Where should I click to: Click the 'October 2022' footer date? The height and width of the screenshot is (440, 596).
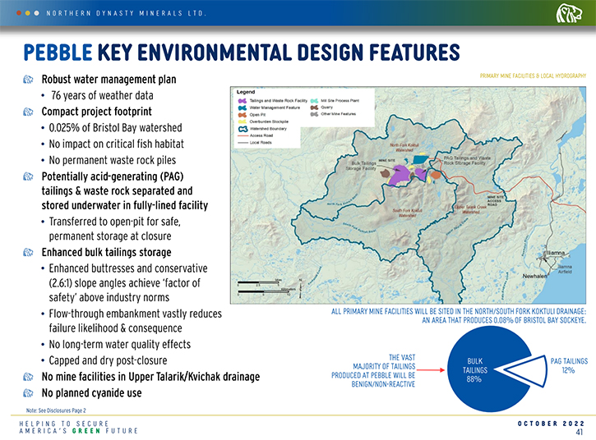pyautogui.click(x=551, y=424)
